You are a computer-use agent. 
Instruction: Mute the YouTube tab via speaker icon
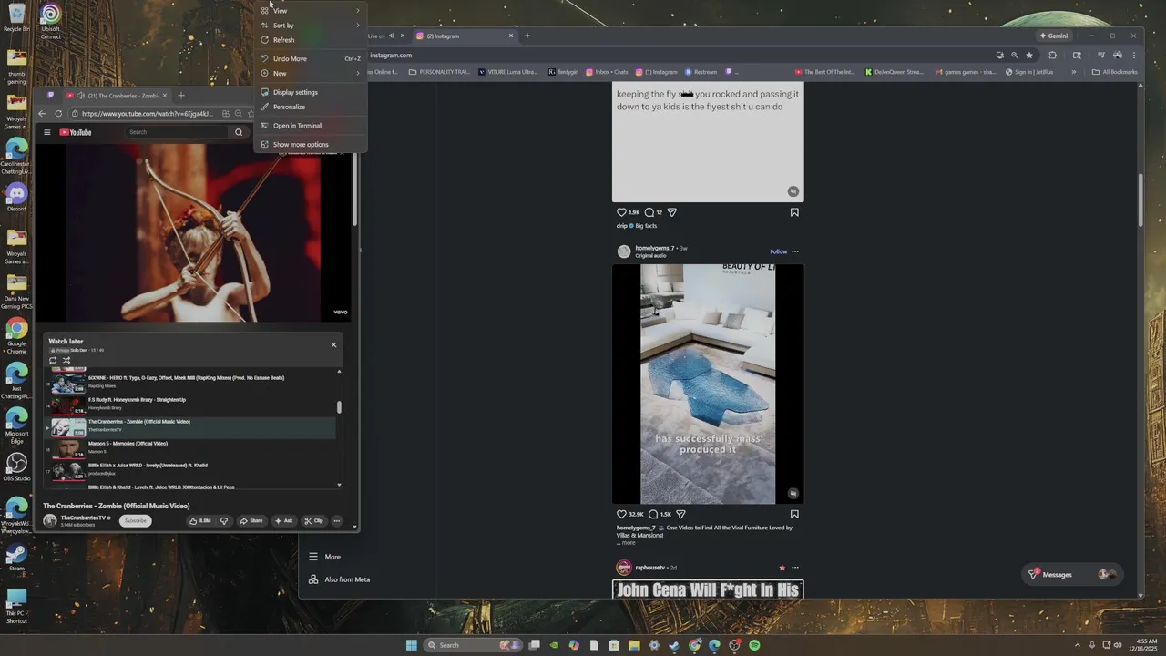[80, 96]
